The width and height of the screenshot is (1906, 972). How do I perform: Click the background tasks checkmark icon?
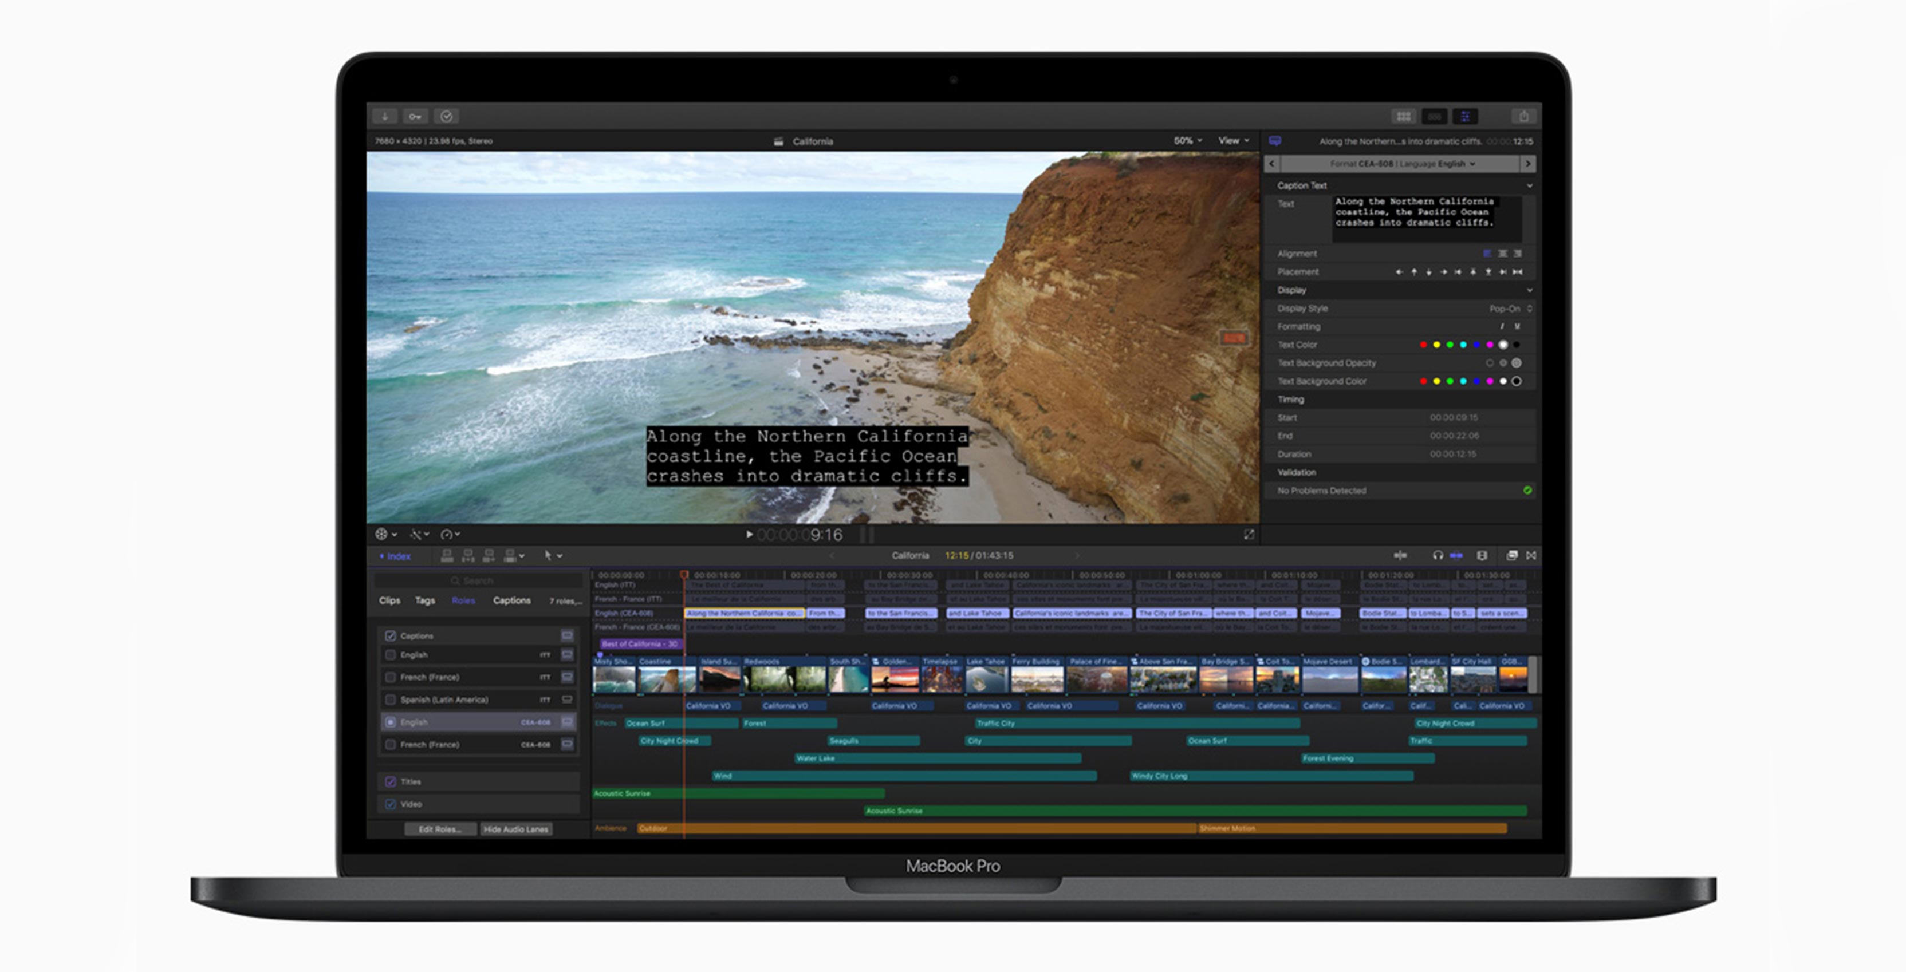click(446, 116)
